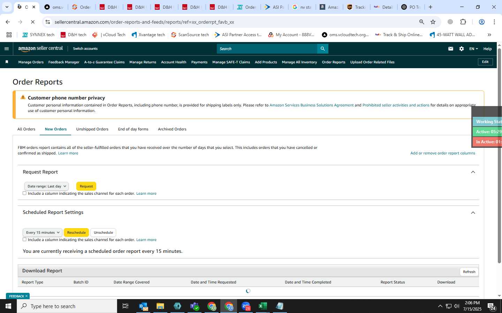
Task: Open the Every 15 minutes dropdown
Action: (43, 232)
